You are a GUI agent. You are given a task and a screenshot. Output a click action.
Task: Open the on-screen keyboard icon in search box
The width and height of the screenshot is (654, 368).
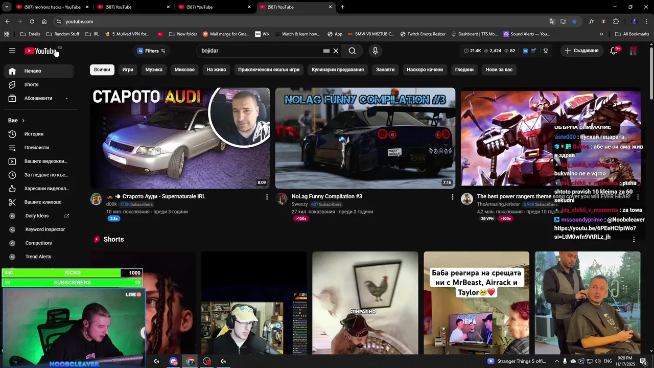326,51
